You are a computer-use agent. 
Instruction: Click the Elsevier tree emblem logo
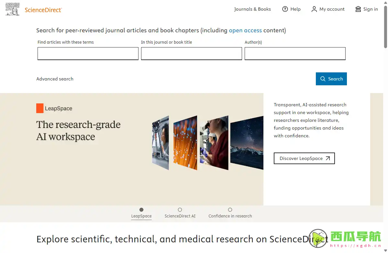point(12,9)
